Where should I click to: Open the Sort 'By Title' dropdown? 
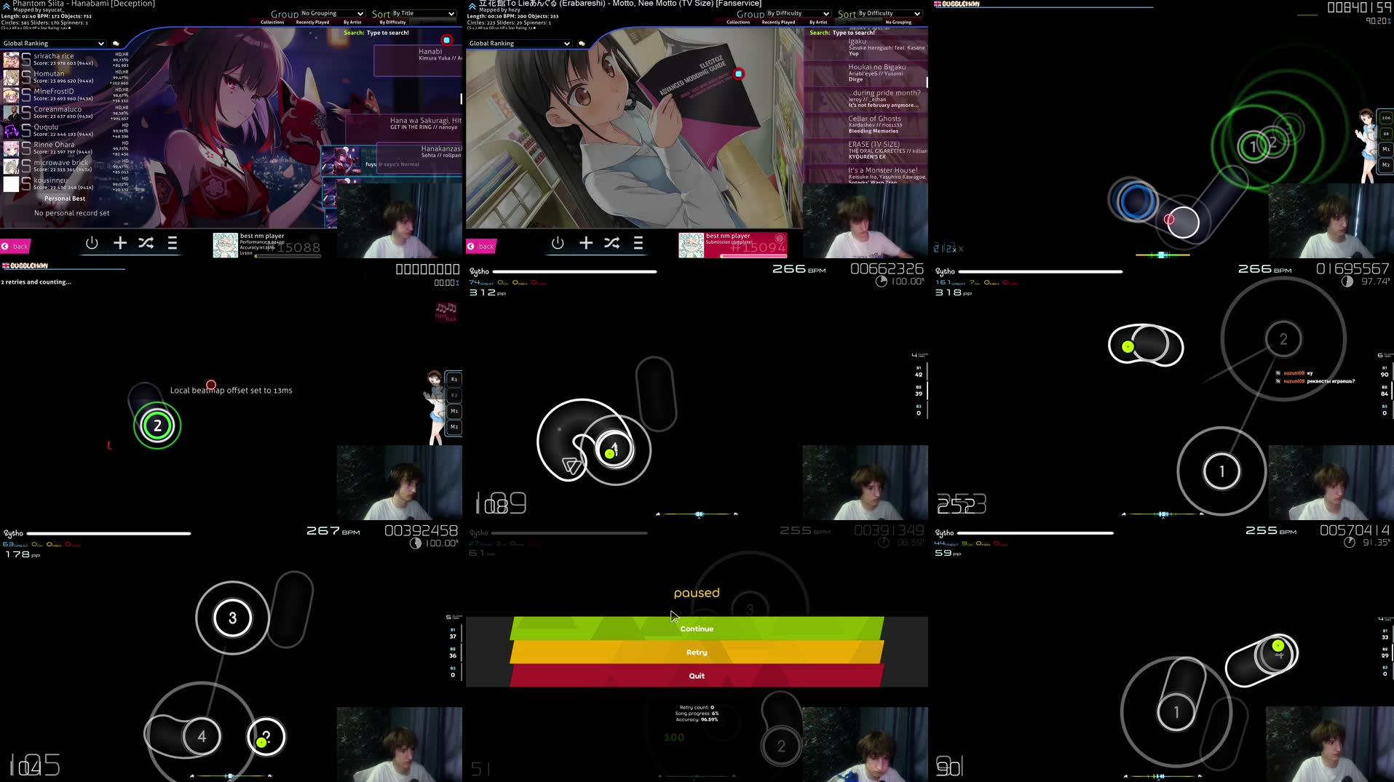point(423,13)
